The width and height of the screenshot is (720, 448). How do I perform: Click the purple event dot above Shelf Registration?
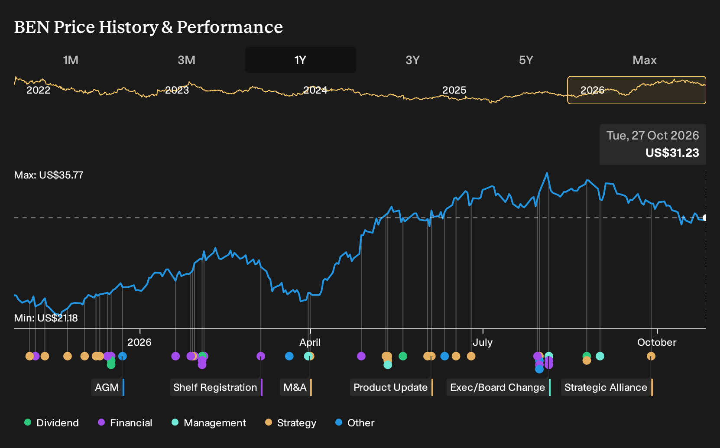point(261,356)
